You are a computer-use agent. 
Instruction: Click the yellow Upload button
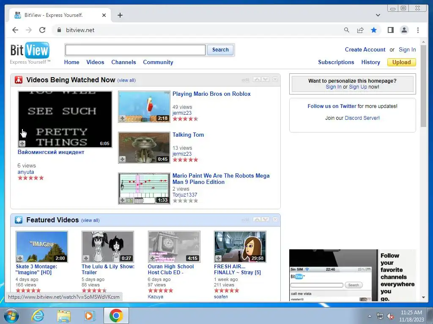pyautogui.click(x=402, y=62)
